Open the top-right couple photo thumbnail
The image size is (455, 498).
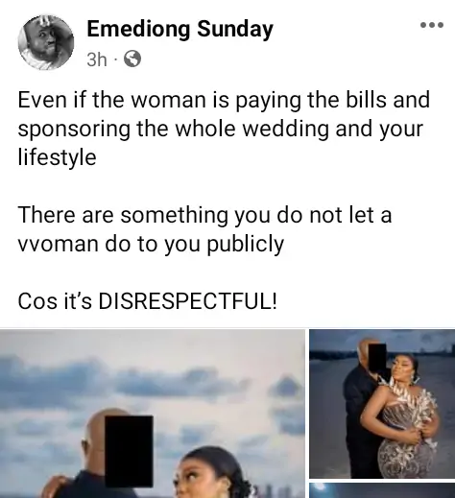click(x=382, y=404)
